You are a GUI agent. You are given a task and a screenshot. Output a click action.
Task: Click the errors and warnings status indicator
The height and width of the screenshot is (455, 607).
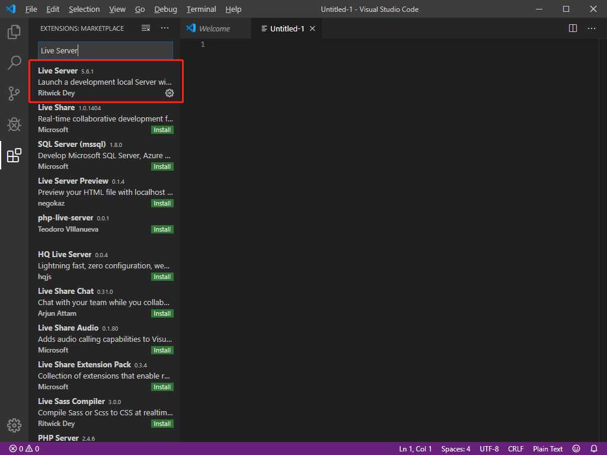pyautogui.click(x=24, y=449)
